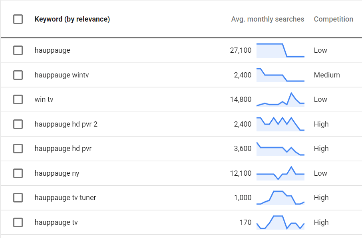Check the hauppauge tv tuner checkbox
The image size is (362, 238).
click(18, 198)
